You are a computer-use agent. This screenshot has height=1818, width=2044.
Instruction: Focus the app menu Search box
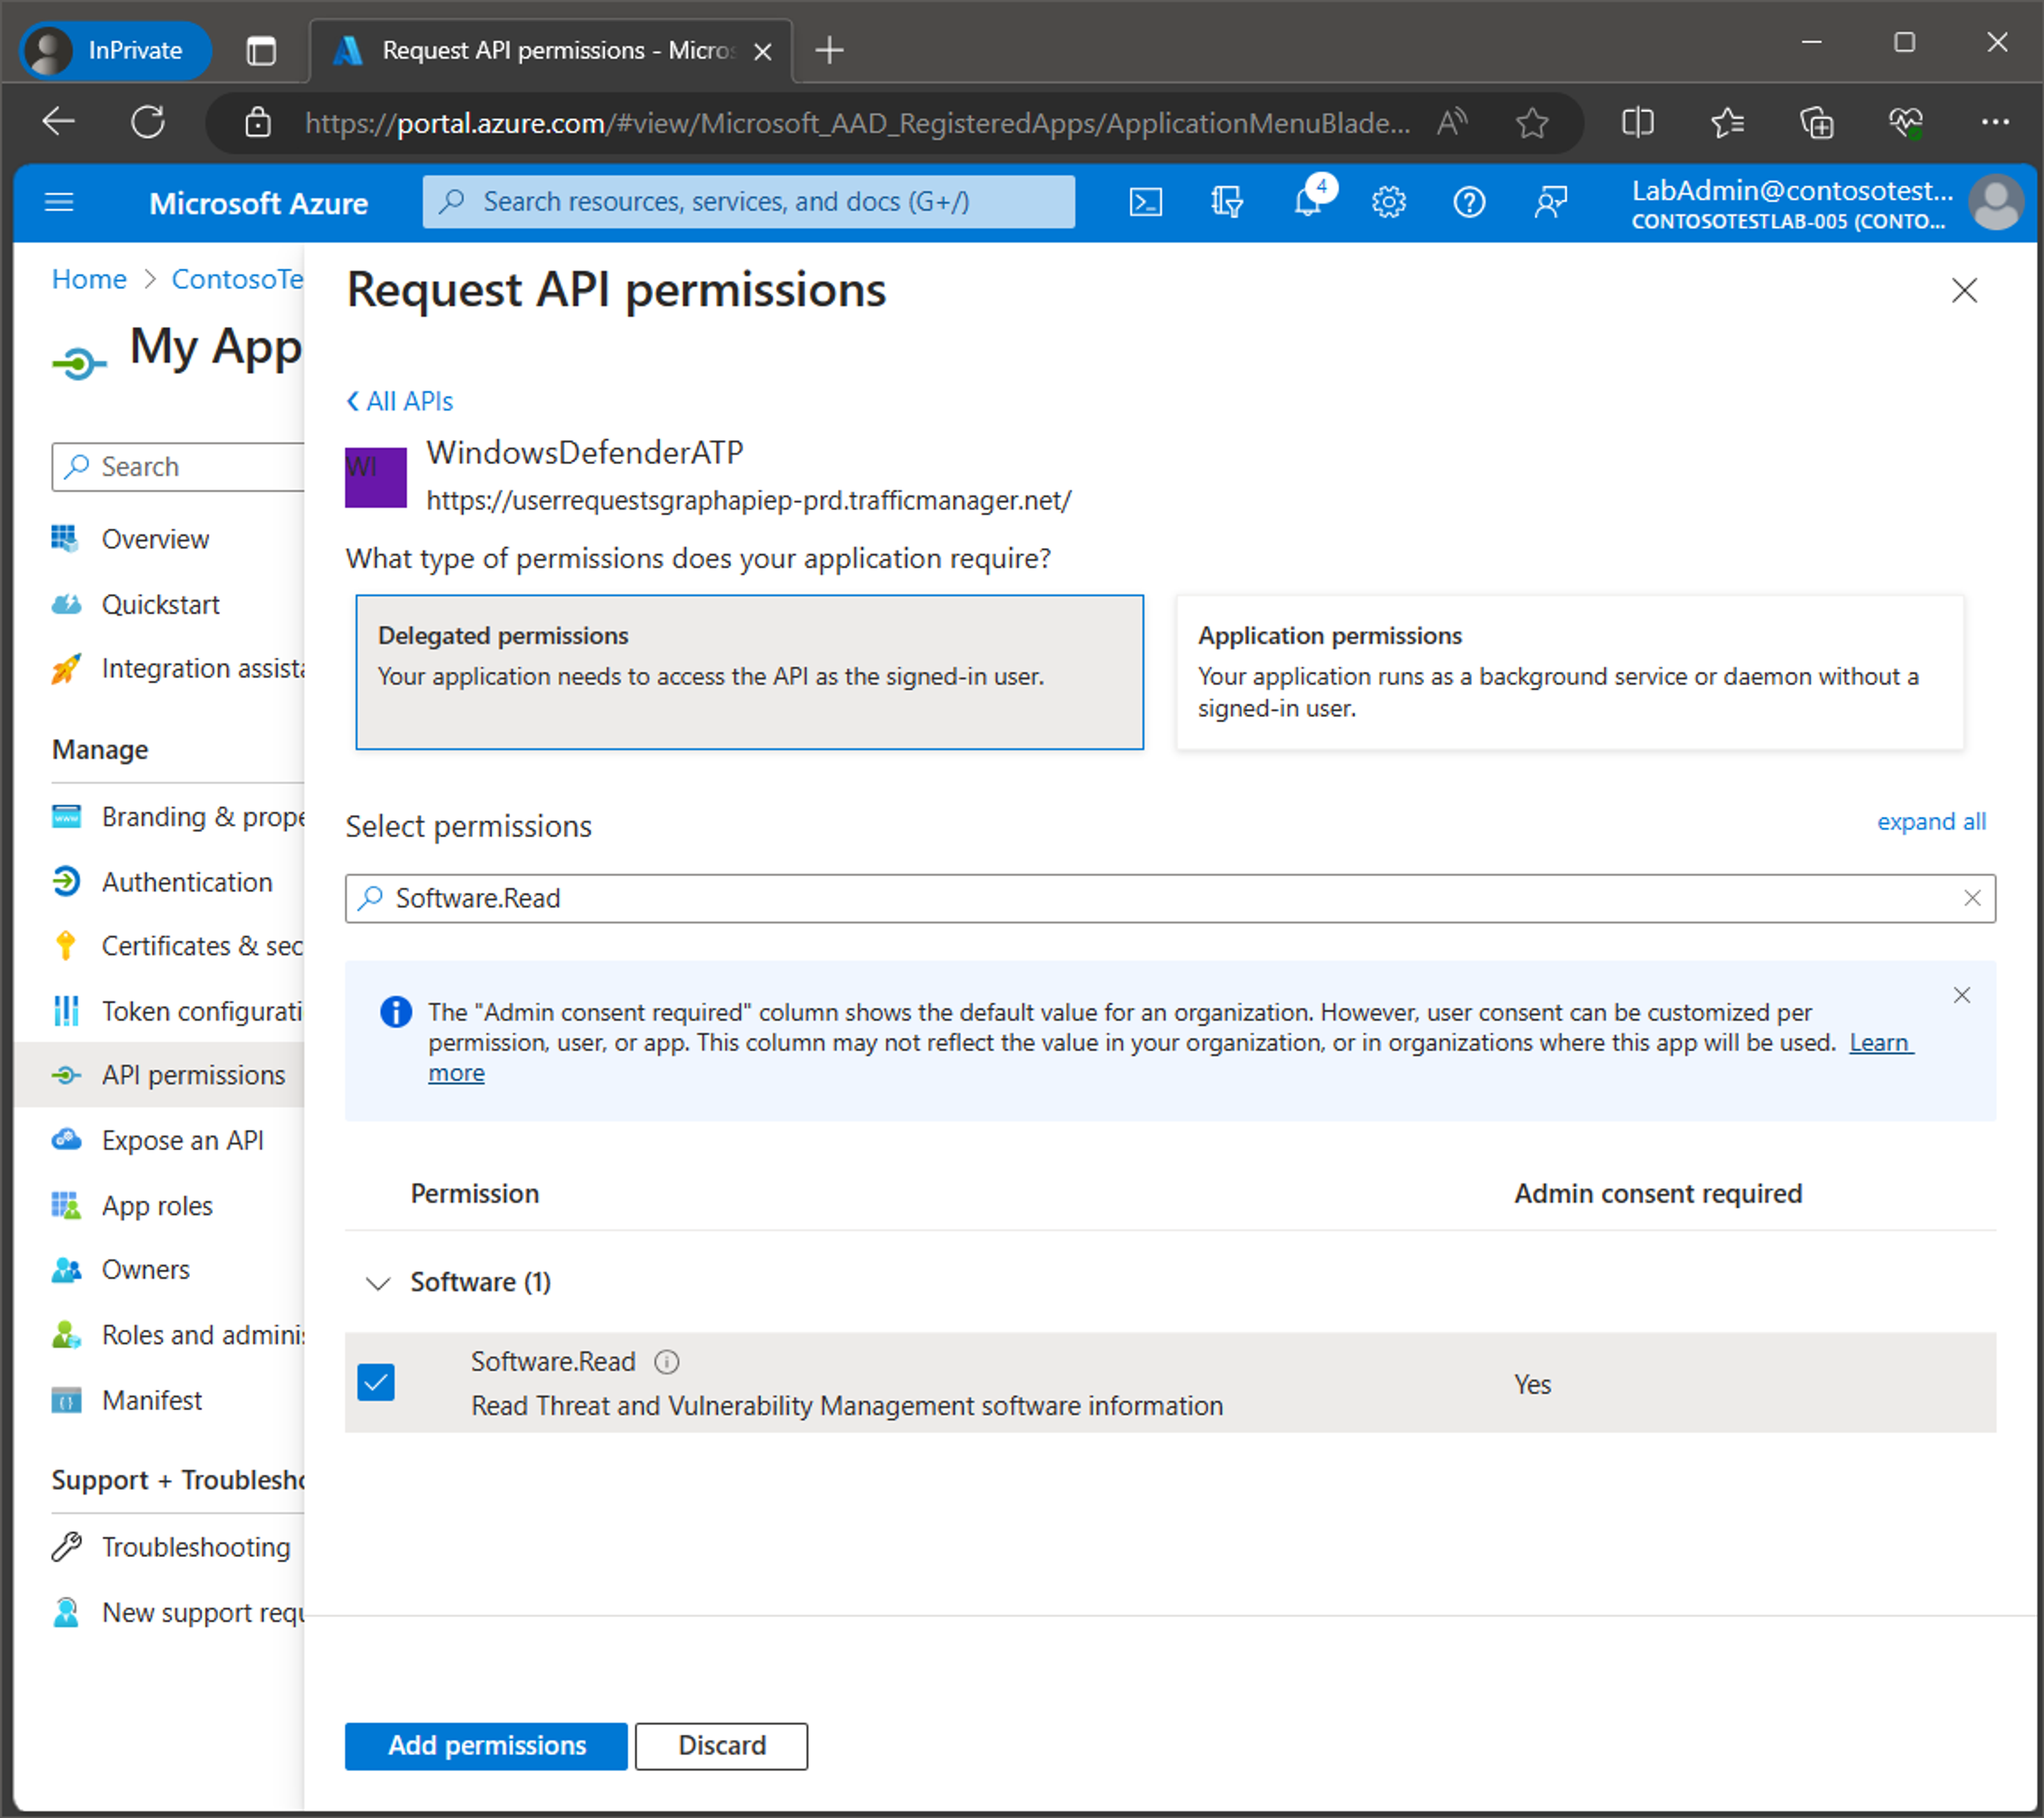point(178,466)
